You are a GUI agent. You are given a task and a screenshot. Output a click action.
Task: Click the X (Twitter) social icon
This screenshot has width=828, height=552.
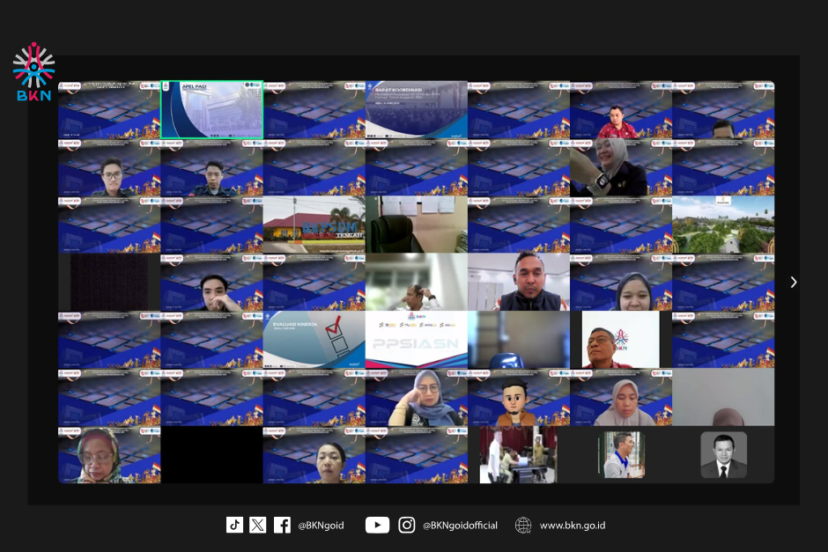coord(257,525)
